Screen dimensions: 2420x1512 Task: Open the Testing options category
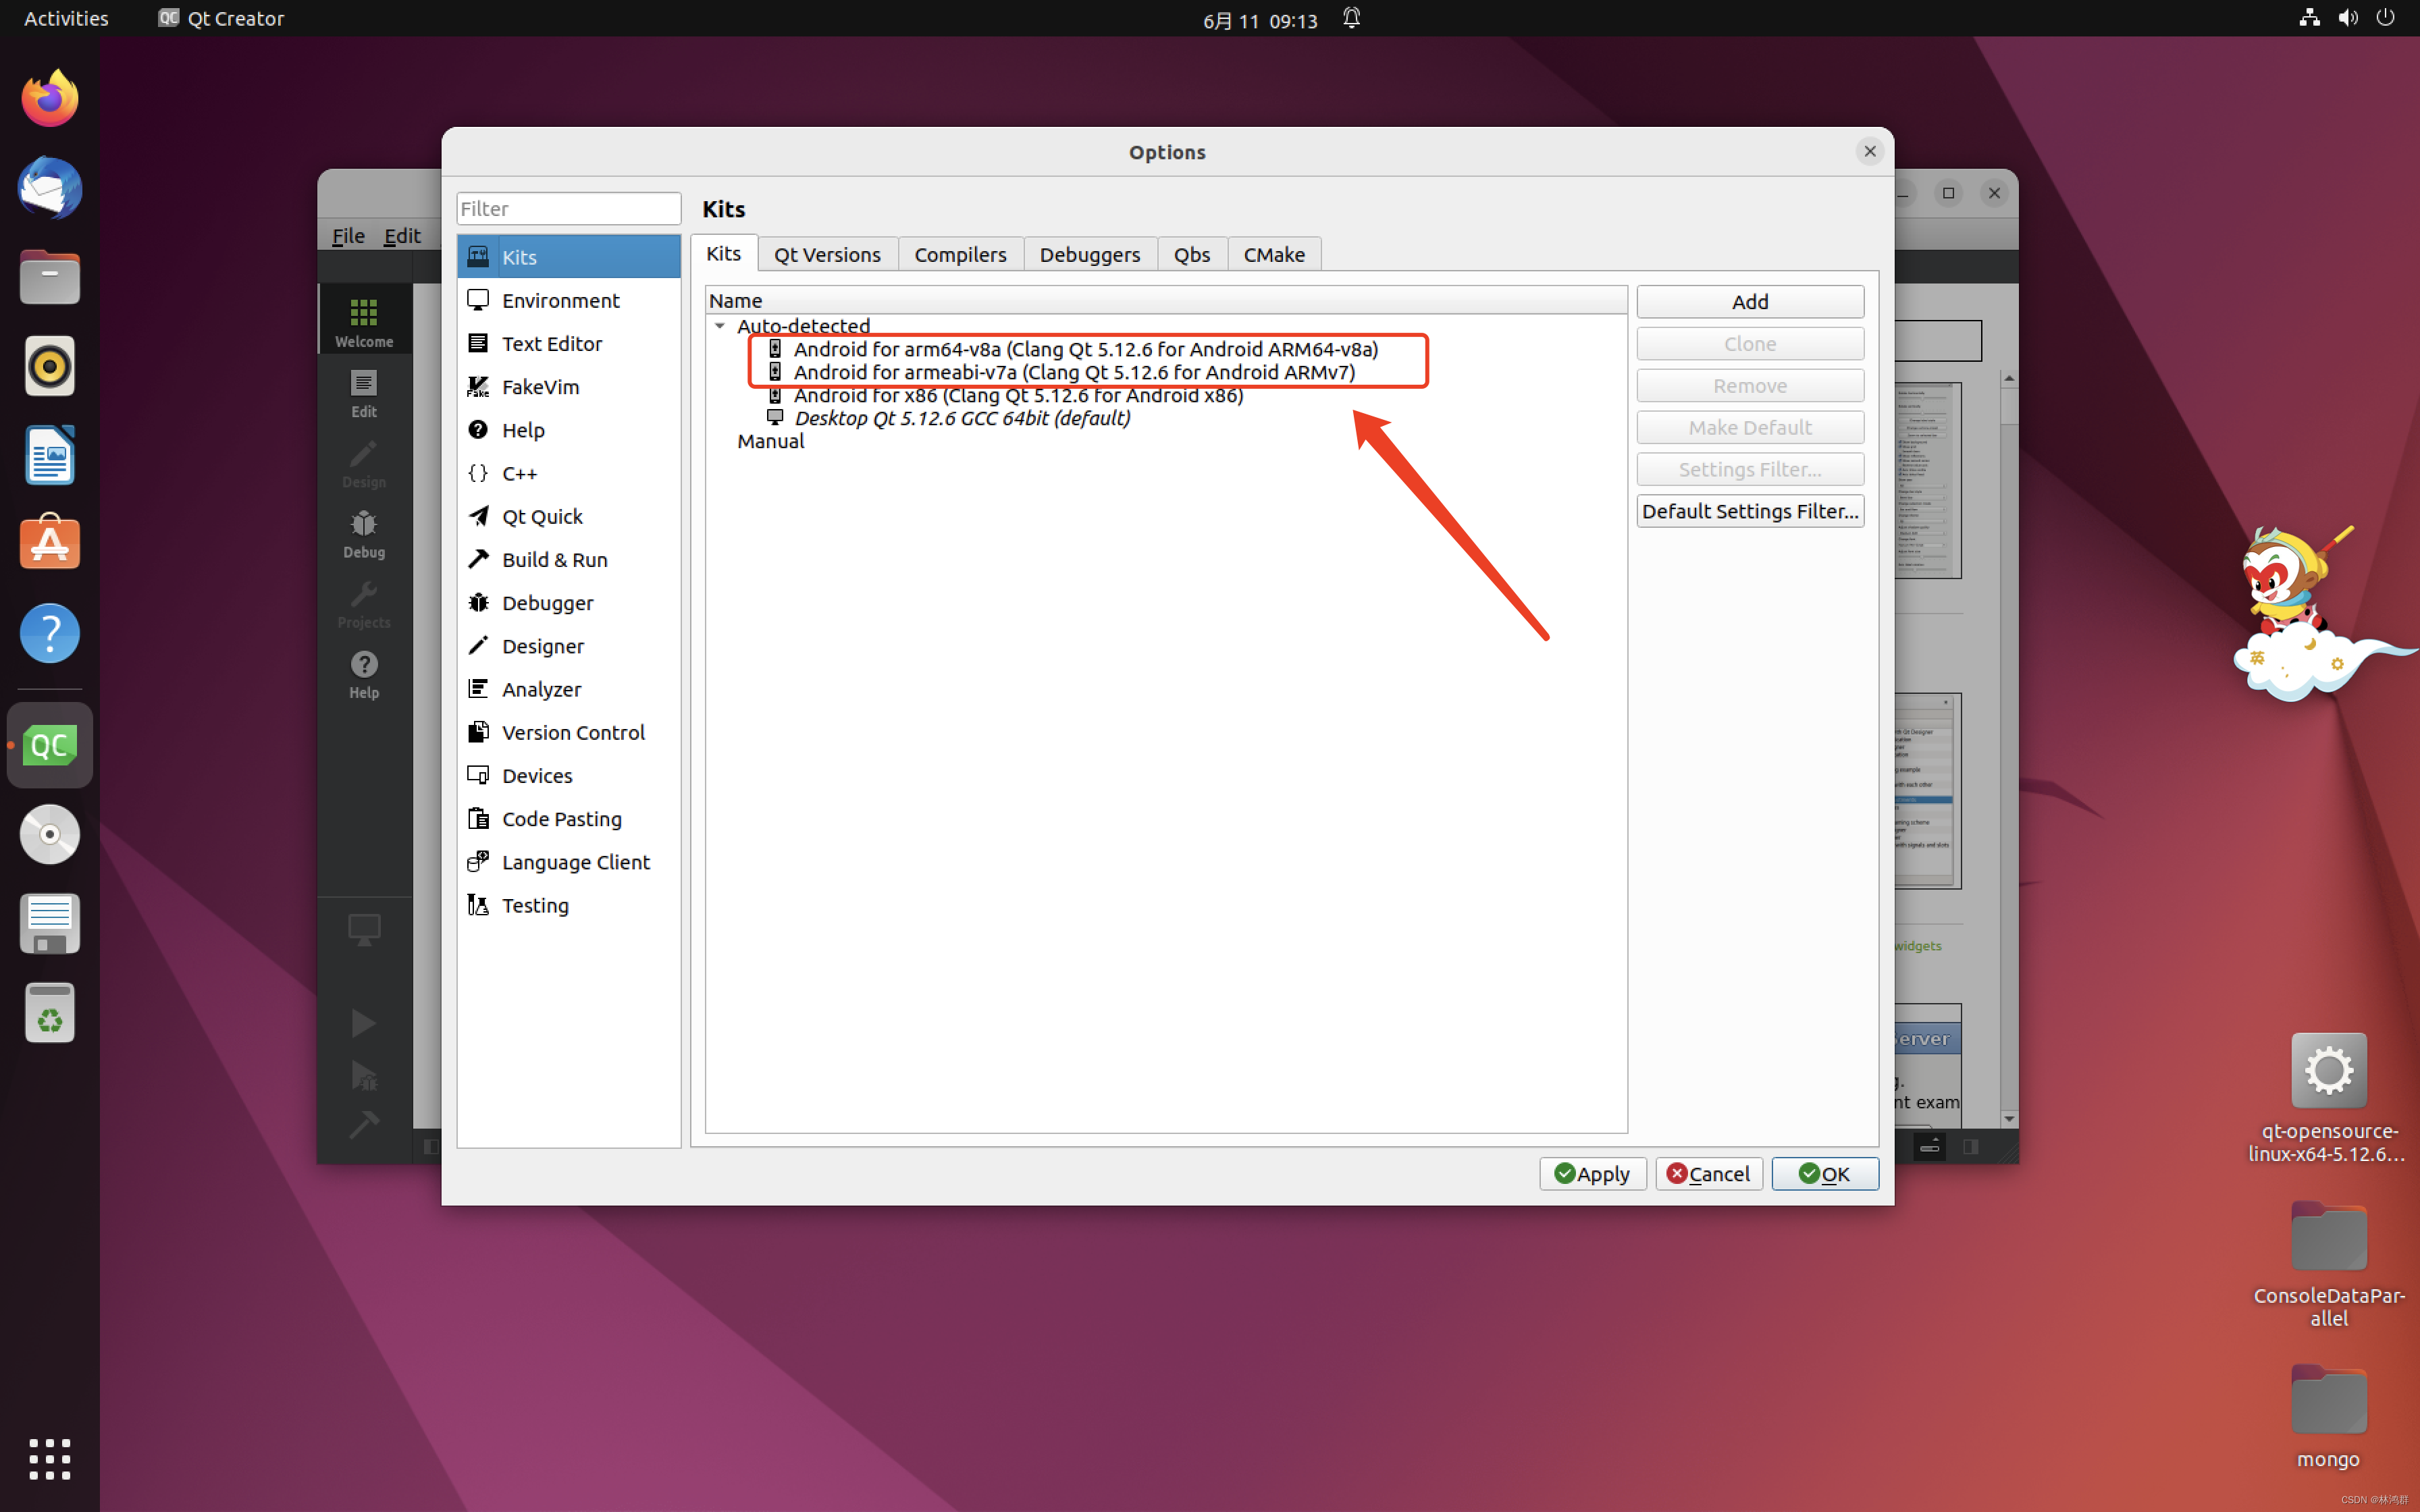pos(535,905)
